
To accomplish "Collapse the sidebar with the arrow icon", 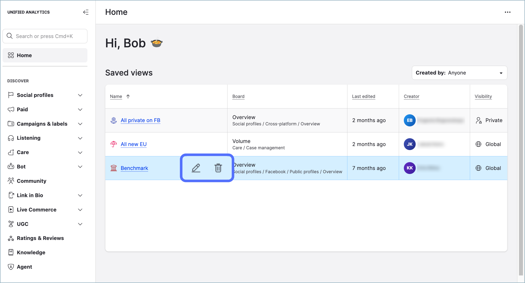I will pos(86,12).
